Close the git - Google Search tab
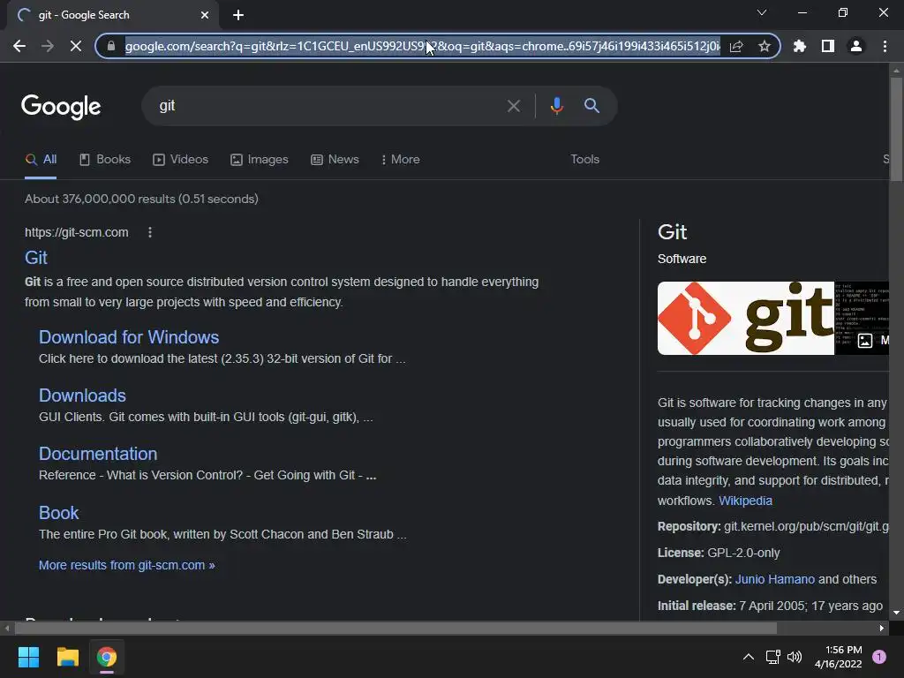Image resolution: width=904 pixels, height=678 pixels. (x=205, y=15)
